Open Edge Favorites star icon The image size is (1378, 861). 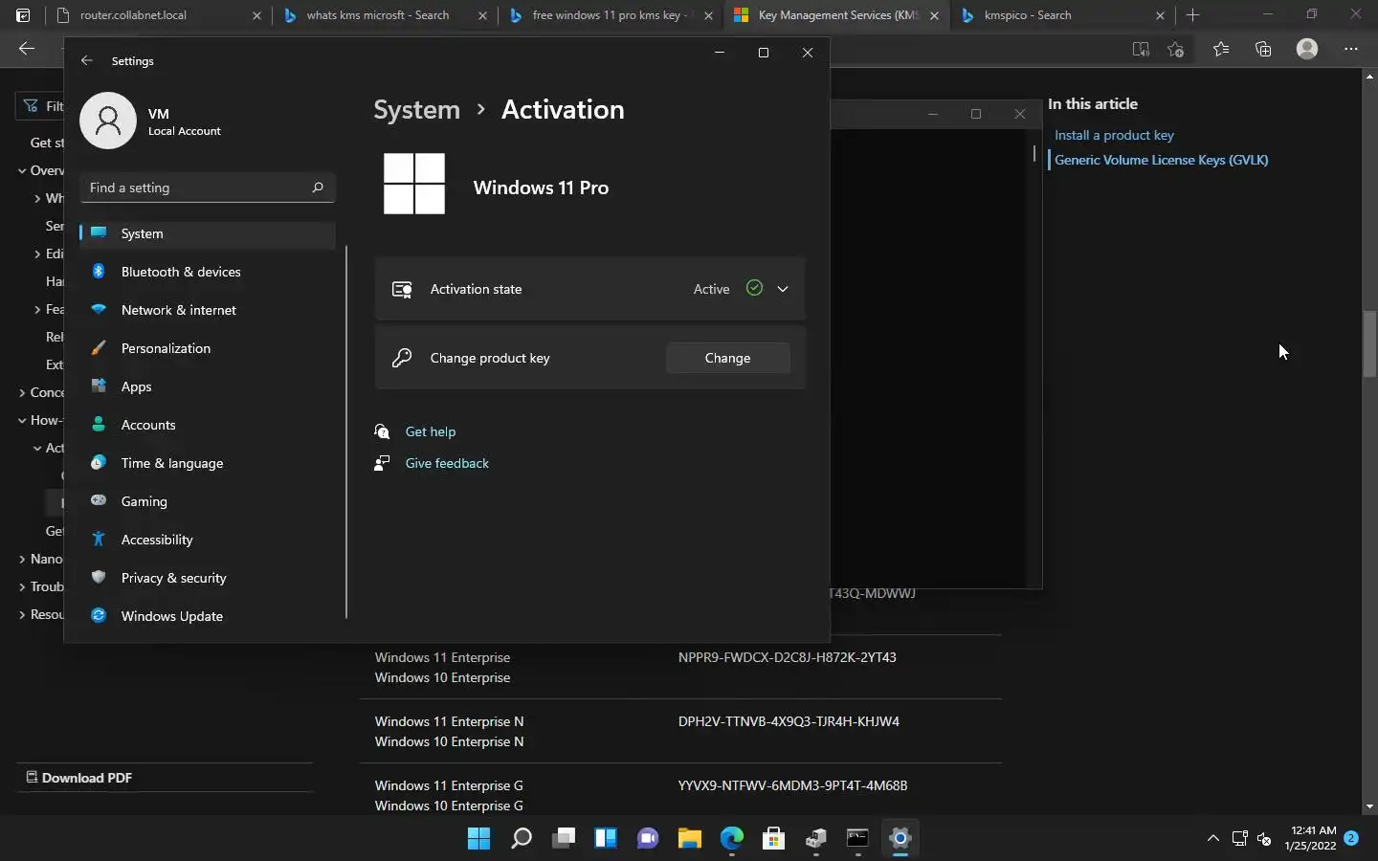click(1221, 49)
